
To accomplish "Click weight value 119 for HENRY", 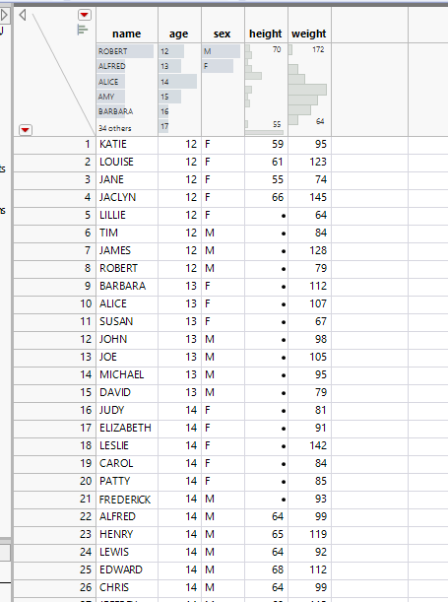I will [x=309, y=534].
